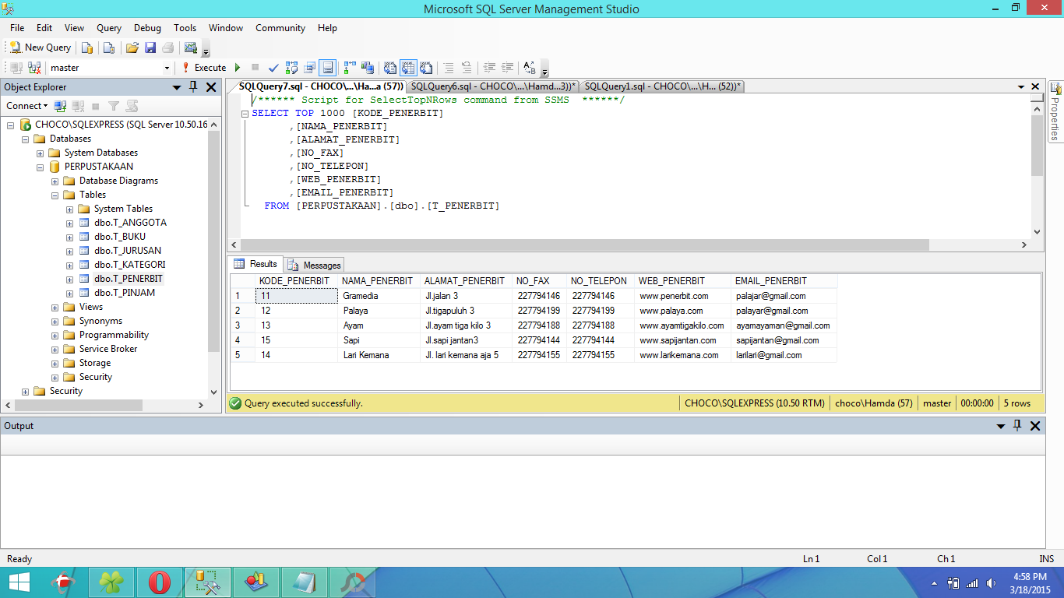Toggle auto-hide pin on the Output panel
Image resolution: width=1064 pixels, height=598 pixels.
click(x=1017, y=426)
